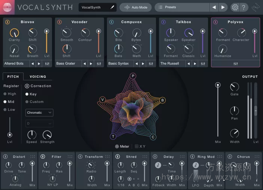Go to the previous global preset
Image resolution: width=263 pixels, height=190 pixels.
[x=214, y=7]
